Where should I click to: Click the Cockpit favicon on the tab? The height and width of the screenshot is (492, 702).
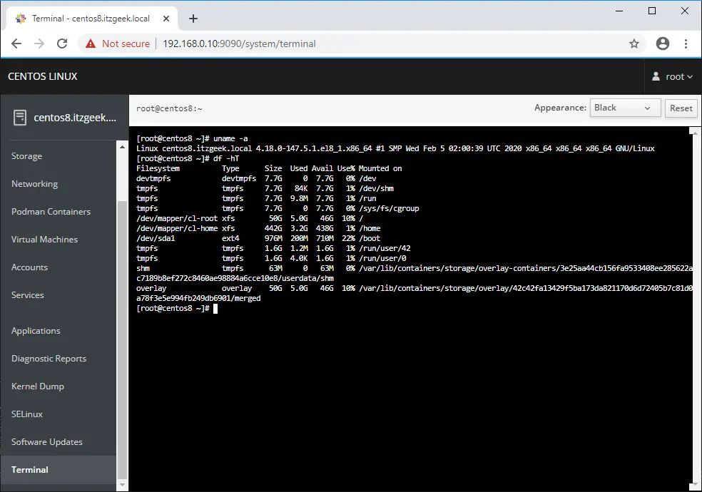(21, 19)
